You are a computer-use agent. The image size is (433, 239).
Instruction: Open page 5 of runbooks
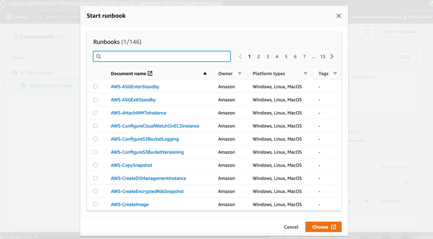286,57
